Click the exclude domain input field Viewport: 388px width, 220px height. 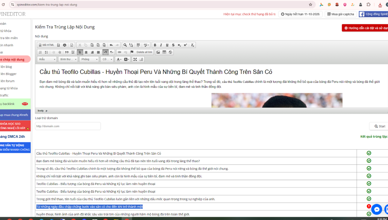pyautogui.click(x=68, y=126)
